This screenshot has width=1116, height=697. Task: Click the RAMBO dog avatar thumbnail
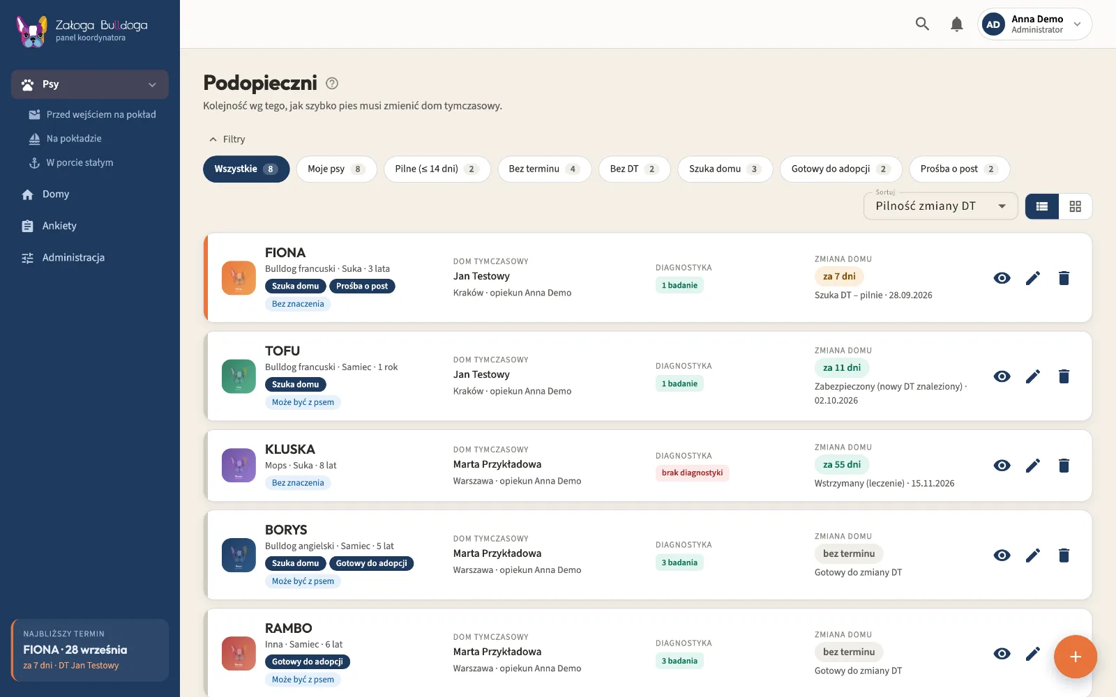click(239, 654)
